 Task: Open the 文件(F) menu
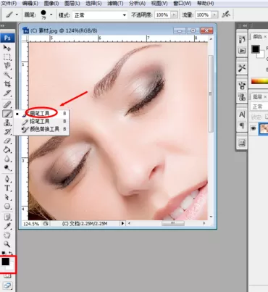tap(9, 4)
